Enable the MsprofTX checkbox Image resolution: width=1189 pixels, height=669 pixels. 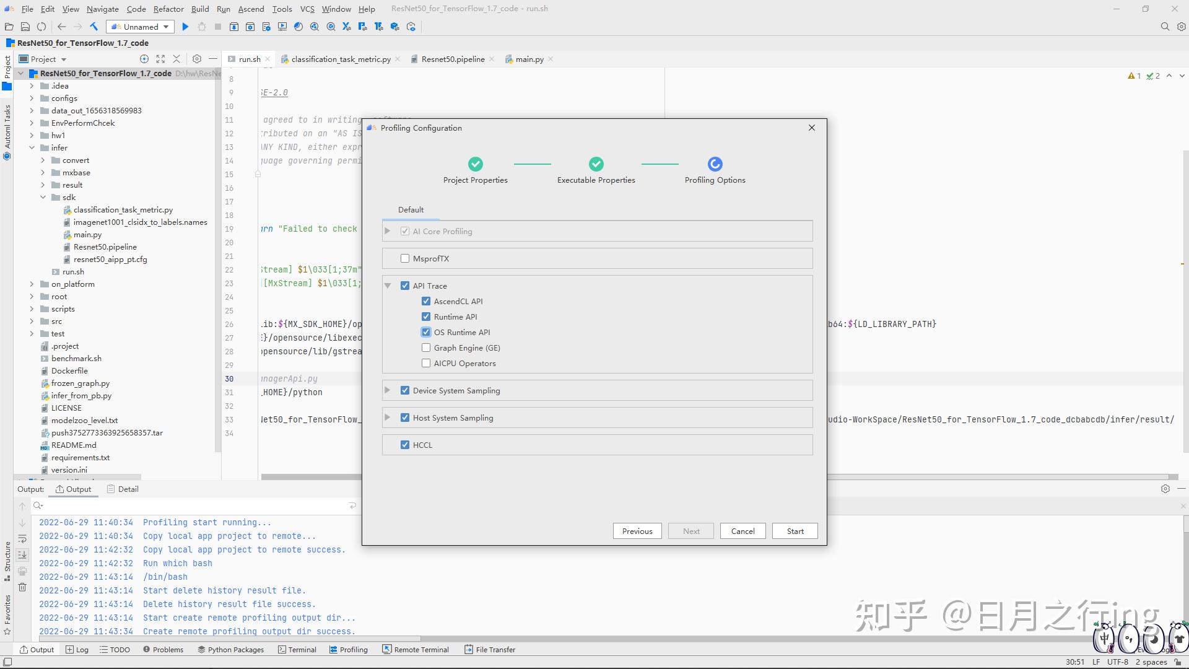click(x=405, y=258)
